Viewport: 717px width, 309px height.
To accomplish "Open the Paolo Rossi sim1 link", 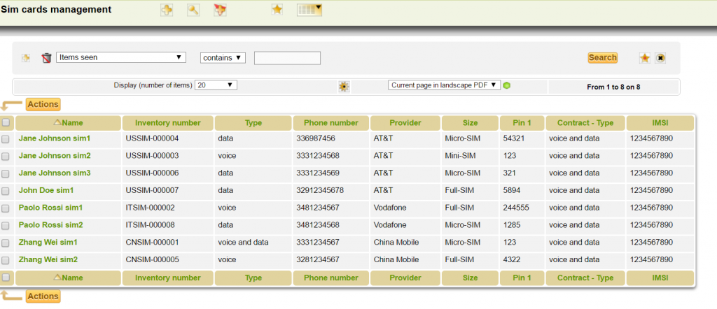I will pyautogui.click(x=50, y=208).
